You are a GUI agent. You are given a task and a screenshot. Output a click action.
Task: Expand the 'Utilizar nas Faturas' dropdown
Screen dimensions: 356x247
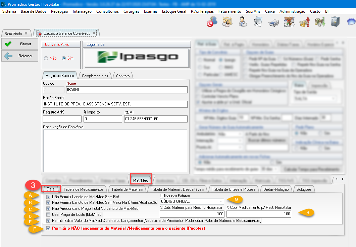(x=220, y=201)
